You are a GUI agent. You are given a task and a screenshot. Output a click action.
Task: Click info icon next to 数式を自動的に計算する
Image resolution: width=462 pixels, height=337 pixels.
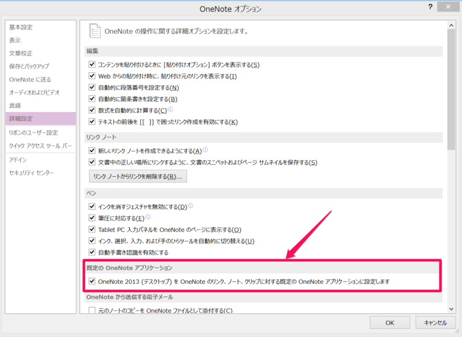click(x=170, y=109)
